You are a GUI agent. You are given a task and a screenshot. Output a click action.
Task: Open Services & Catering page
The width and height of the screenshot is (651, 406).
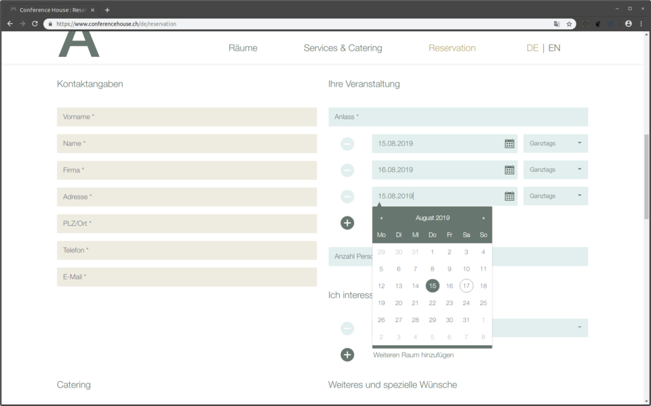click(x=343, y=48)
